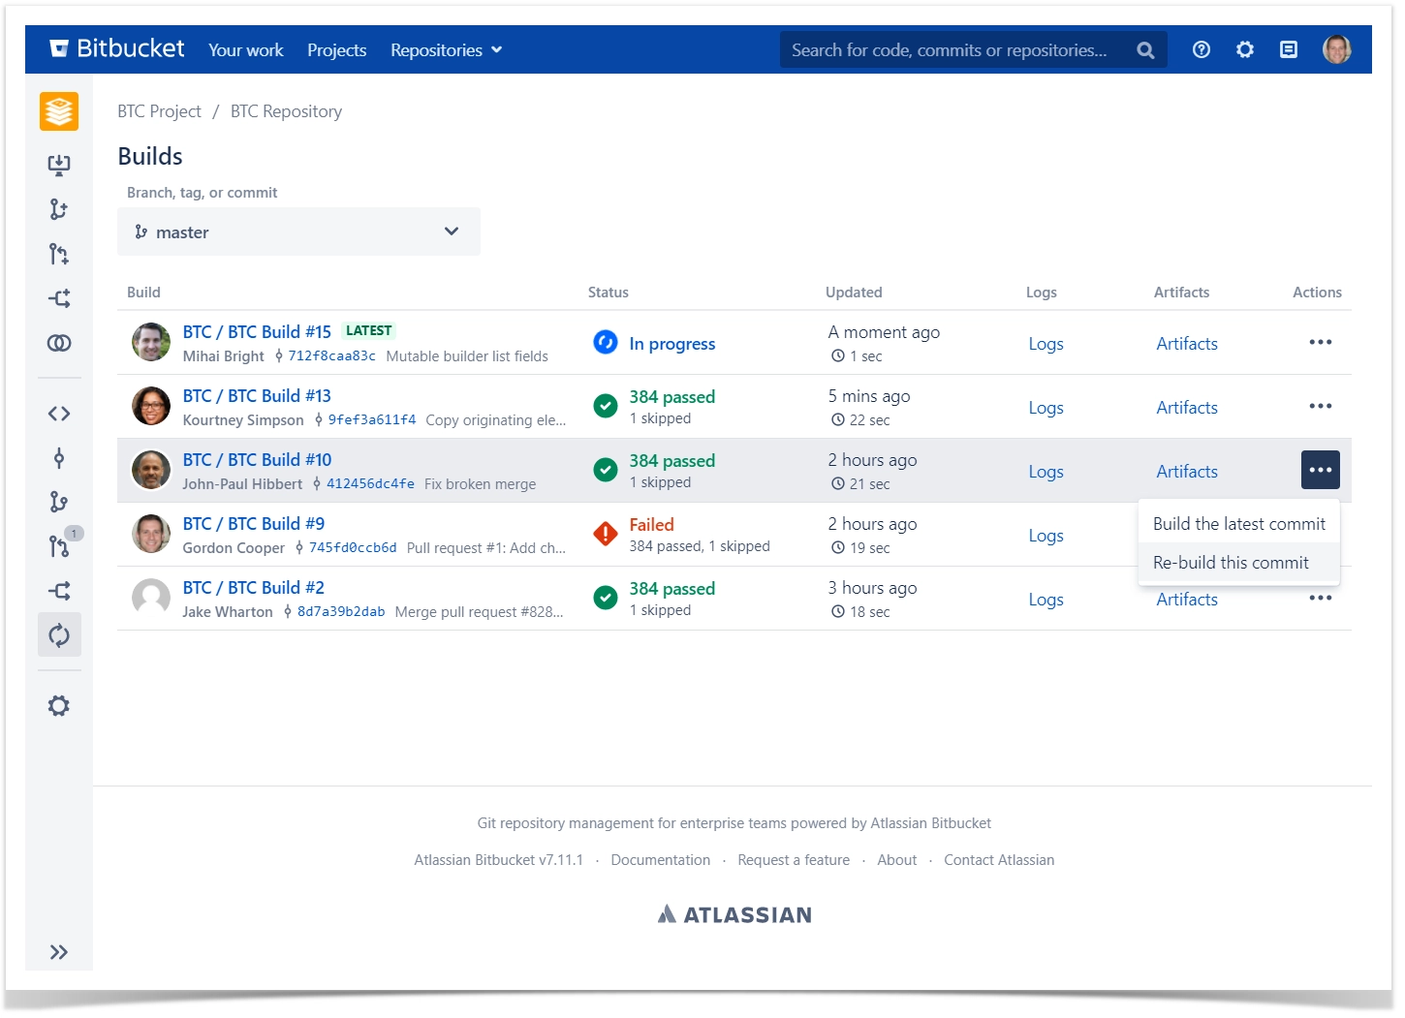
Task: Click the In progress status link
Action: [x=672, y=344]
